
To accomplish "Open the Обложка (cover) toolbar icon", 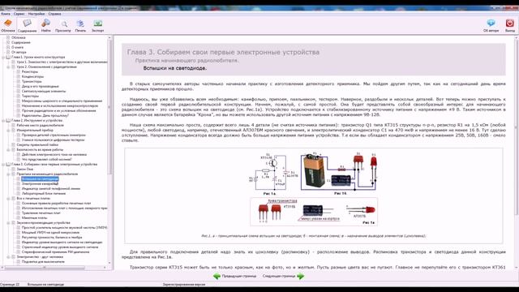I will tap(7, 24).
